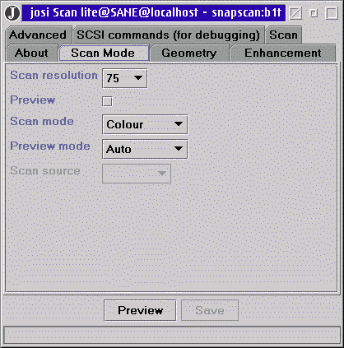The height and width of the screenshot is (348, 344).
Task: Expand the Scan mode Colour dropdown
Action: [145, 124]
